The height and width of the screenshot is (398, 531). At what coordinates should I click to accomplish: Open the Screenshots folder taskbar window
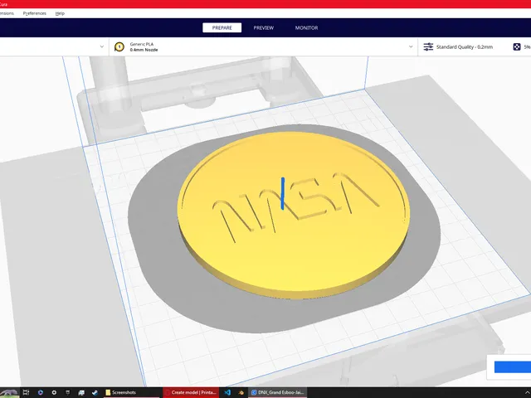pyautogui.click(x=131, y=392)
